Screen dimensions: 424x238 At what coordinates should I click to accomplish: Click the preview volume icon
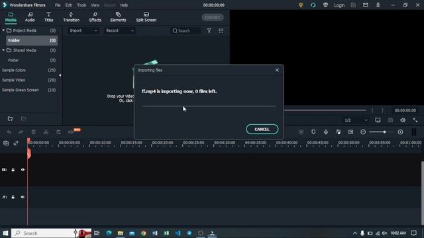click(403, 120)
